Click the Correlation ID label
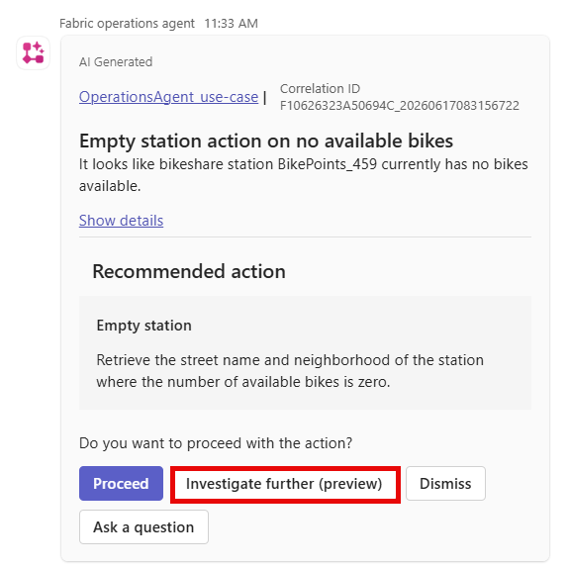Viewport: 569px width, 568px height. tap(320, 88)
